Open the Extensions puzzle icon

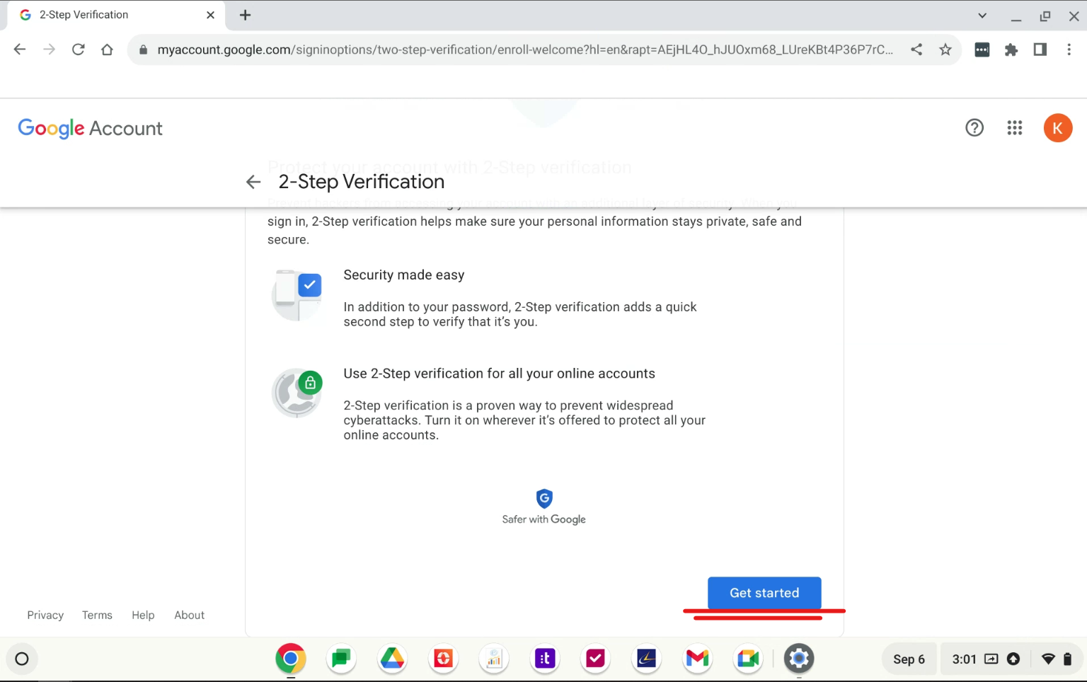pos(1011,50)
